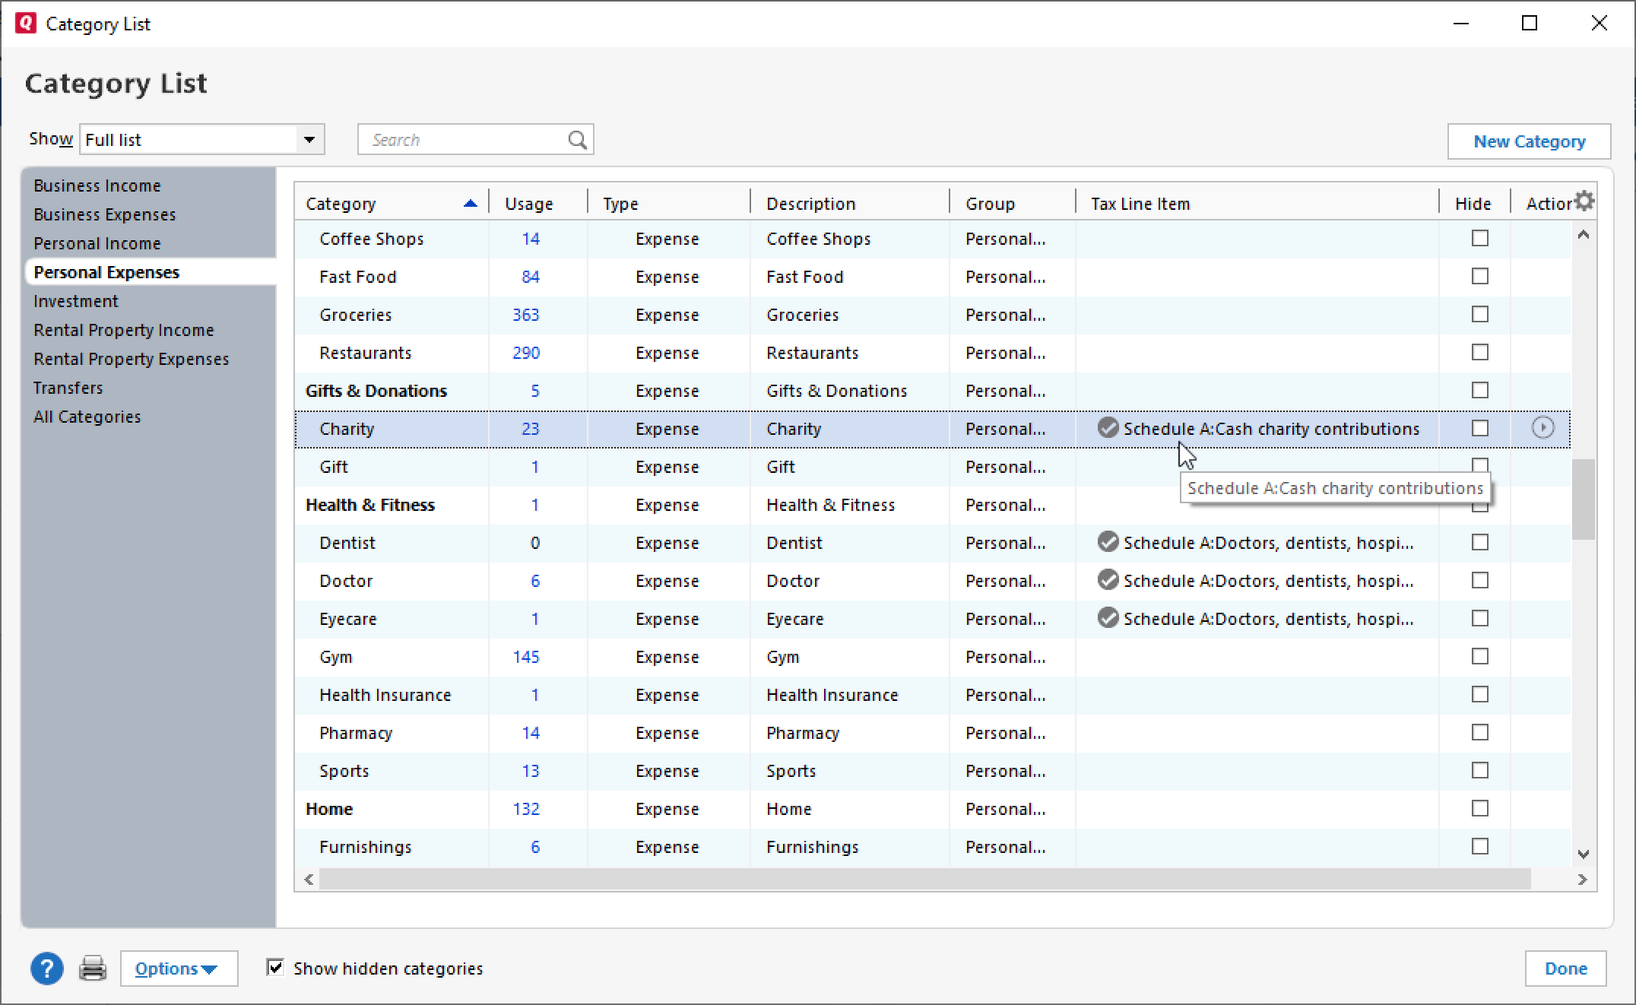The image size is (1636, 1005).
Task: Select the All Categories section
Action: click(87, 417)
